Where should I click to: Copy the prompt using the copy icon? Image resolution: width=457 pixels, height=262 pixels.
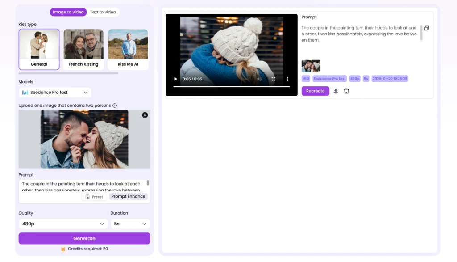[x=426, y=28]
